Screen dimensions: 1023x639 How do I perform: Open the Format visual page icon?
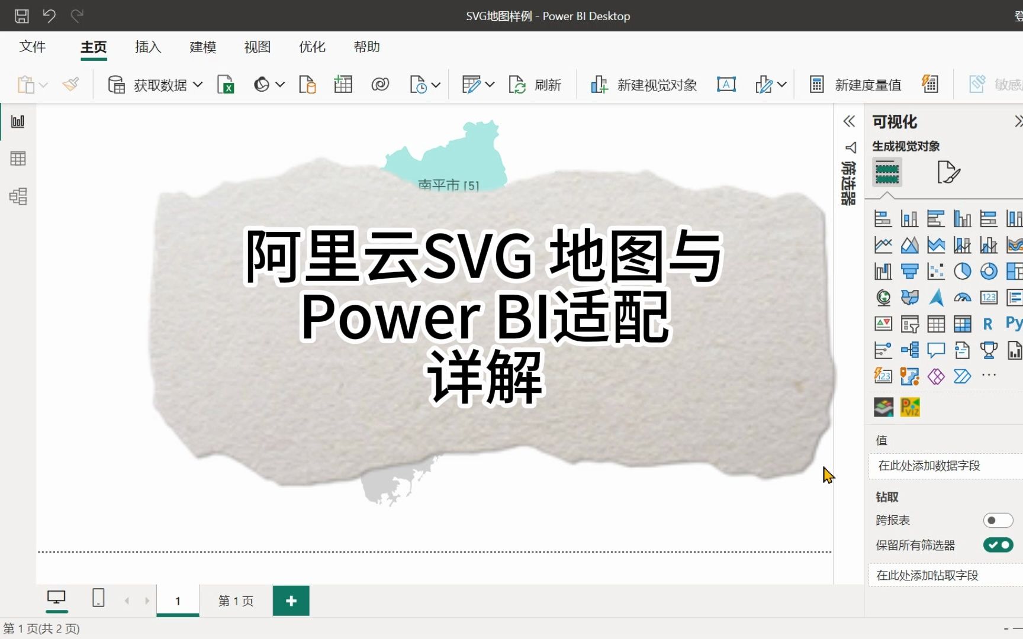(x=948, y=172)
